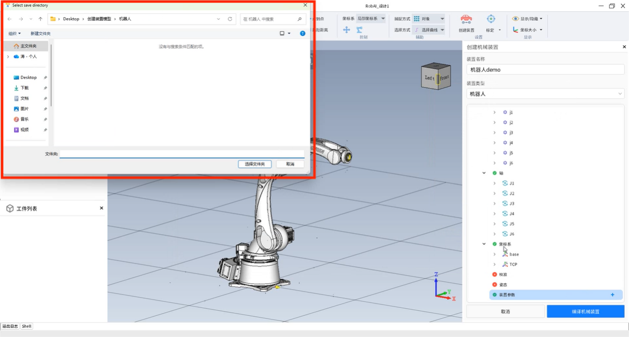The height and width of the screenshot is (337, 629).
Task: Click 创建装置模型 in the address bar path
Action: [99, 19]
